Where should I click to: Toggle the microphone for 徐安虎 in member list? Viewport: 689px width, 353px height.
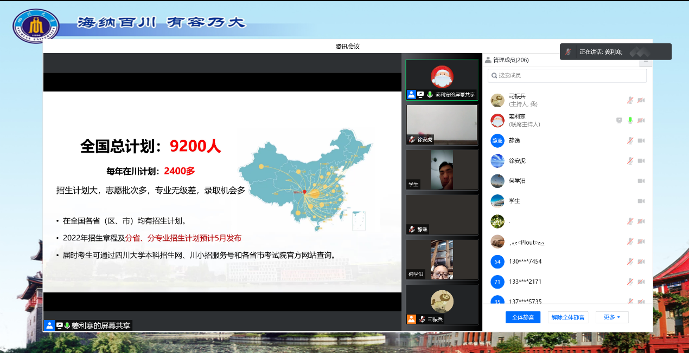pyautogui.click(x=630, y=161)
